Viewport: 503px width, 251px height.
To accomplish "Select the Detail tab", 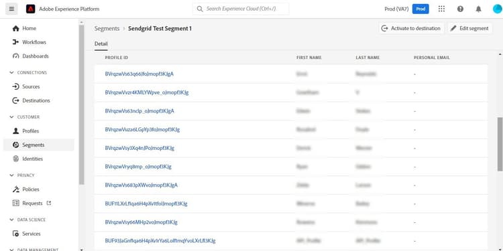I will click(101, 44).
